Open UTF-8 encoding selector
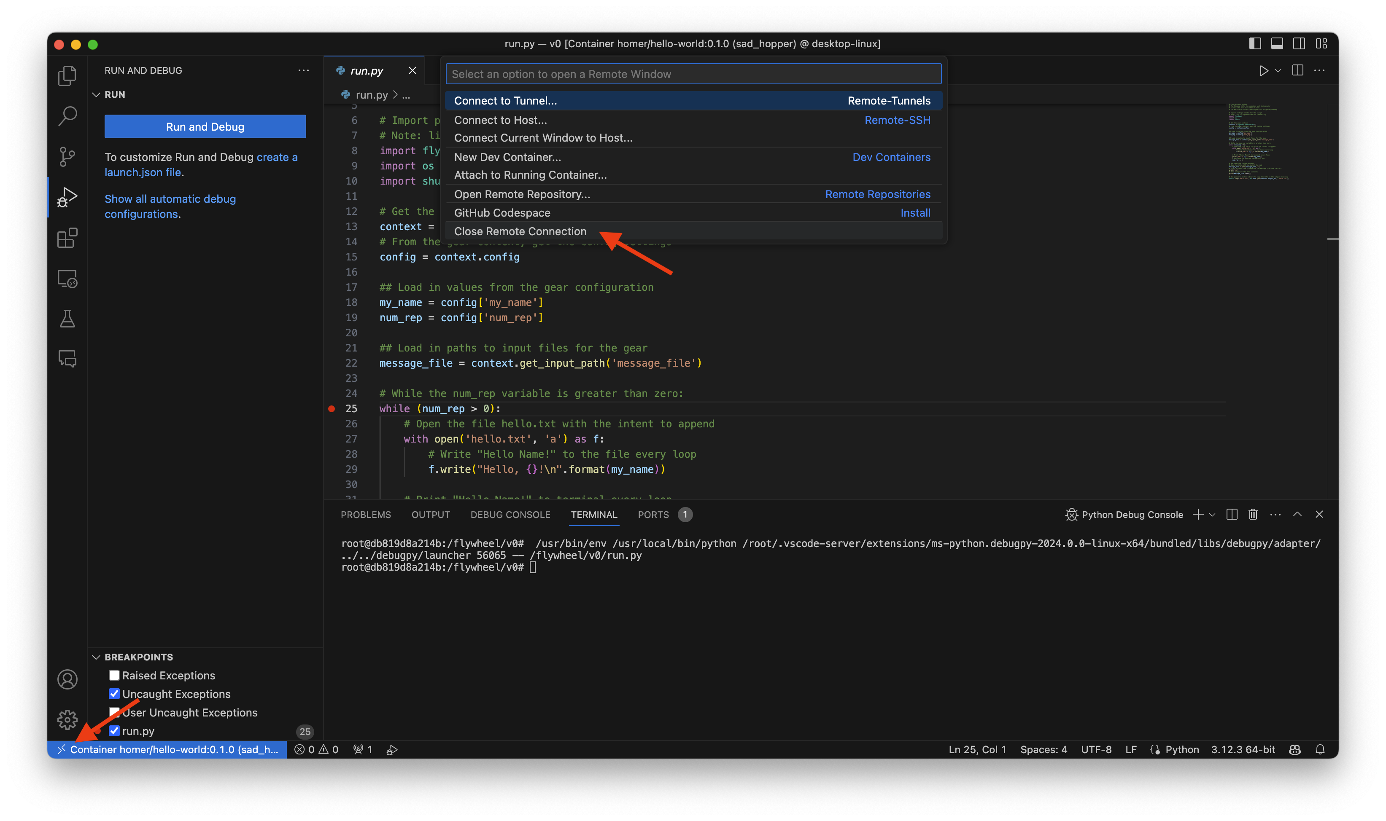 pos(1096,750)
